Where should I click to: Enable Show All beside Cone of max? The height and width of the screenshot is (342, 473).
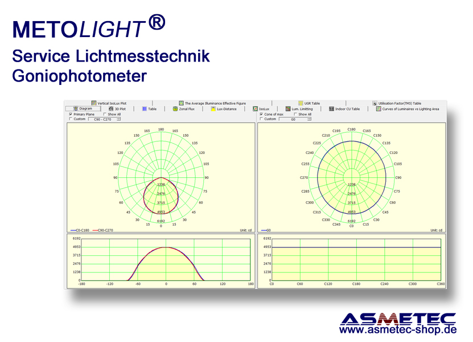click(x=295, y=114)
